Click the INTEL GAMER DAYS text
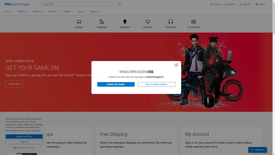This screenshot has width=275, height=155. 19,61
